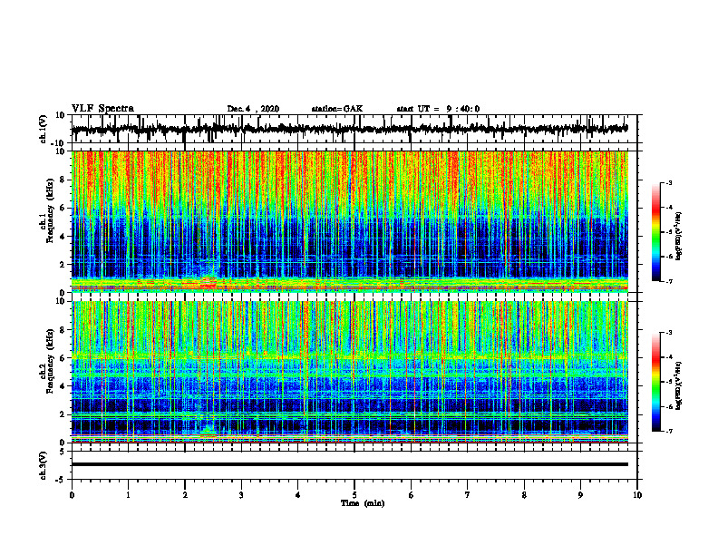Click time axis tick label "5"

pyautogui.click(x=354, y=495)
